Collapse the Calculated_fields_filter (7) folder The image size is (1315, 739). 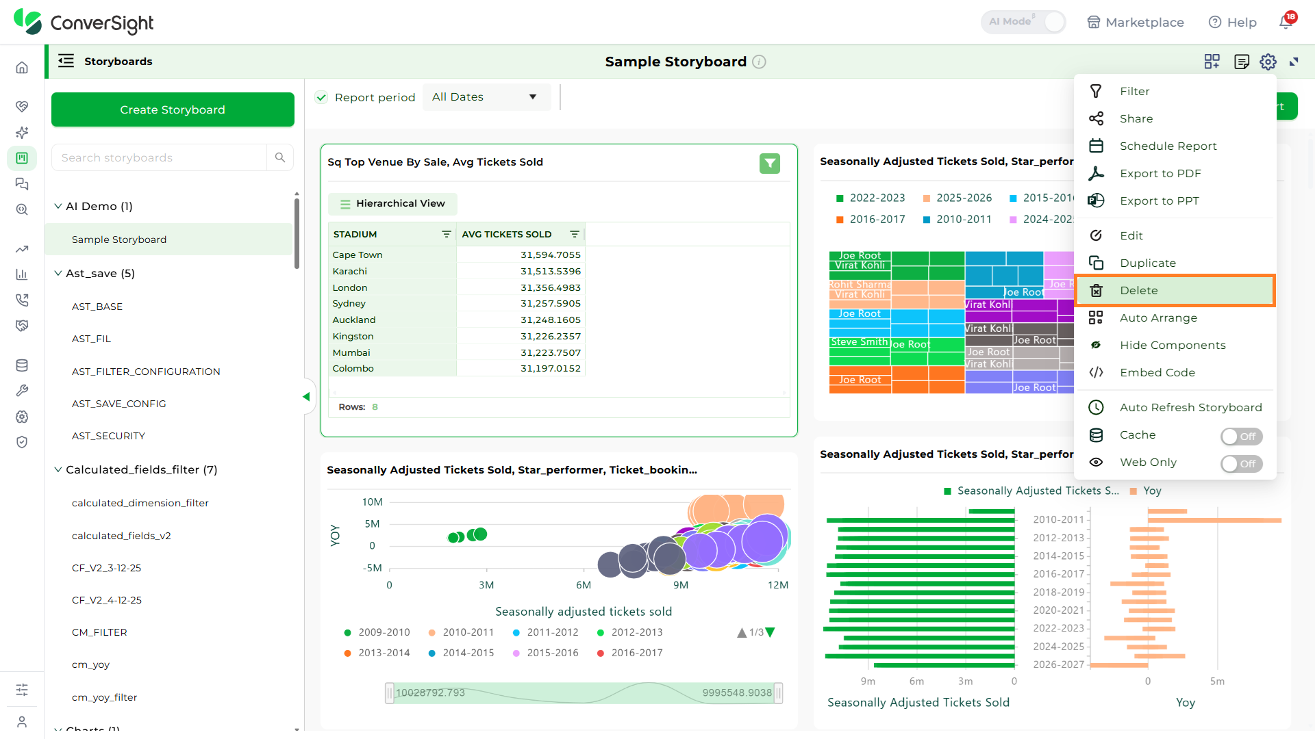point(58,469)
